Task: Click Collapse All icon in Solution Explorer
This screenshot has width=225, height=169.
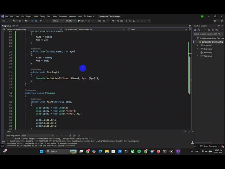Action: [213, 30]
